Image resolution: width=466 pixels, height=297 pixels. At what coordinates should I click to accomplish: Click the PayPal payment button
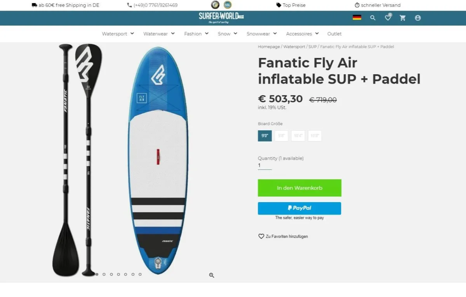pyautogui.click(x=299, y=208)
